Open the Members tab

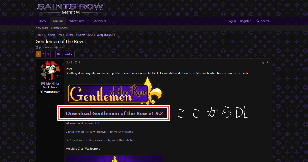click(100, 21)
